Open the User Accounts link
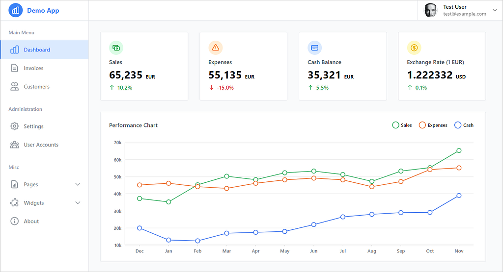 [41, 145]
